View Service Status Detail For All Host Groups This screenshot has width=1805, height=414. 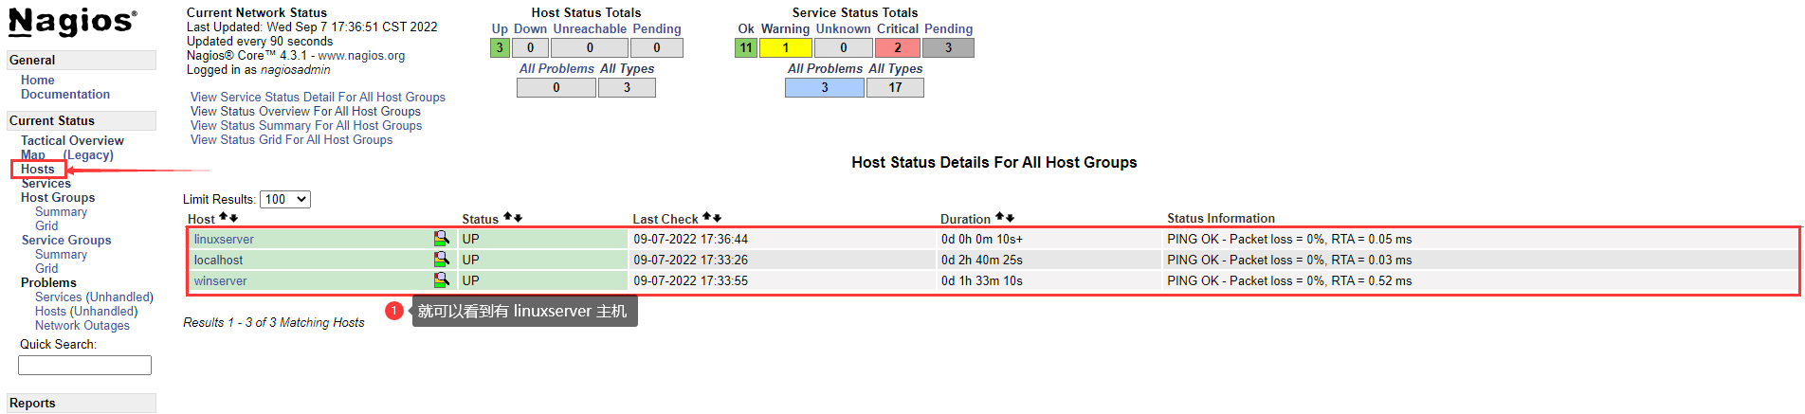click(x=318, y=97)
